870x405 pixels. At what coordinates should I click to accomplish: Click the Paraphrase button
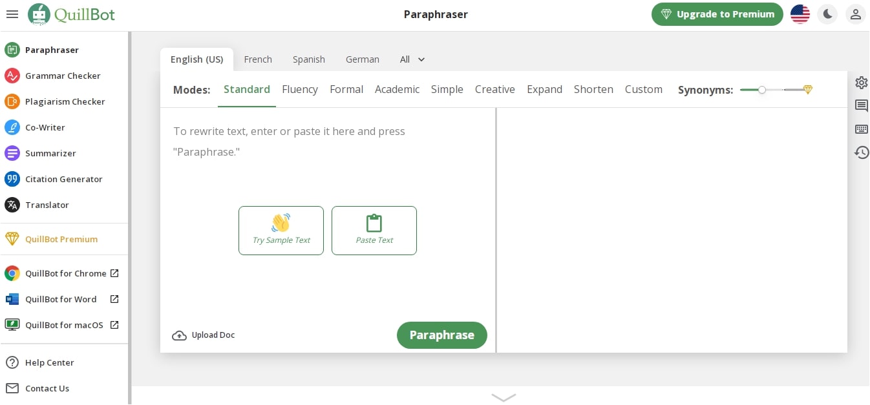[x=441, y=335]
